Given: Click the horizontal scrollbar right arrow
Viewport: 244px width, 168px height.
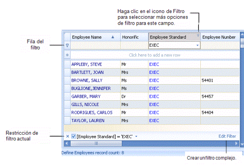Looking at the screenshot, I should tap(236, 144).
